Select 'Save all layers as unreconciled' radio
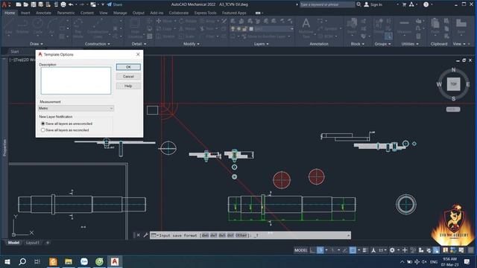This screenshot has width=477, height=268. [x=43, y=124]
